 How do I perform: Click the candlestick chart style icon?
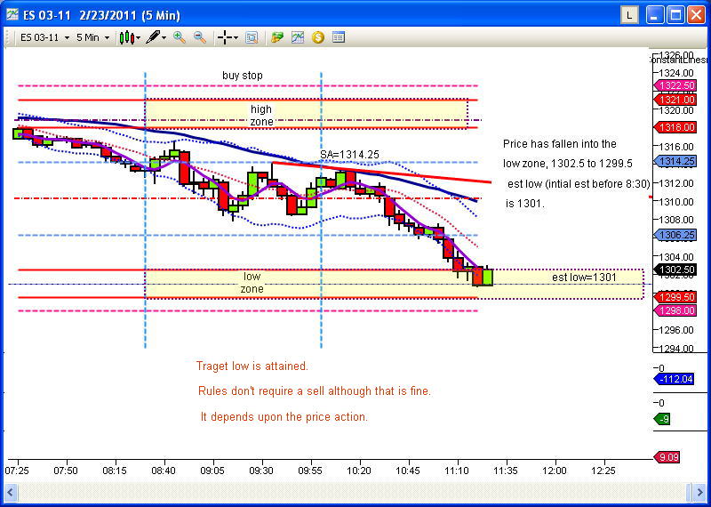[127, 37]
